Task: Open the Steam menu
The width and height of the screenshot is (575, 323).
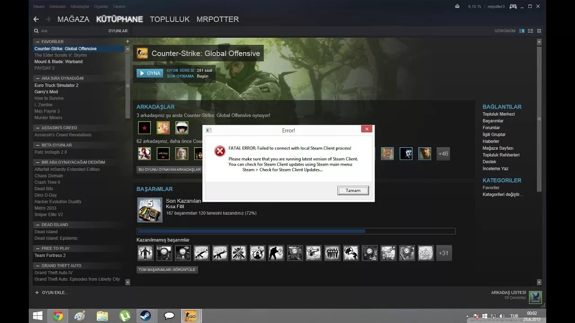Action: click(39, 7)
